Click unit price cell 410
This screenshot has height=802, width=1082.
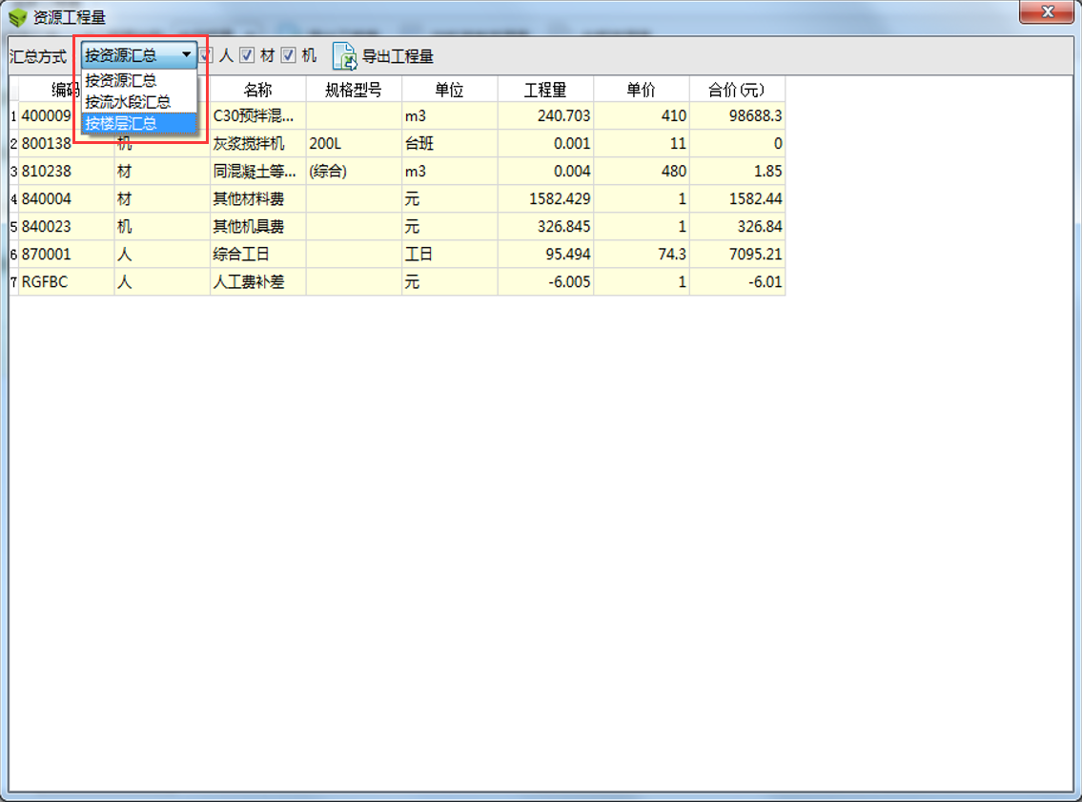click(641, 116)
